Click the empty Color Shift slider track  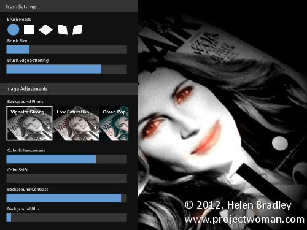(x=67, y=178)
